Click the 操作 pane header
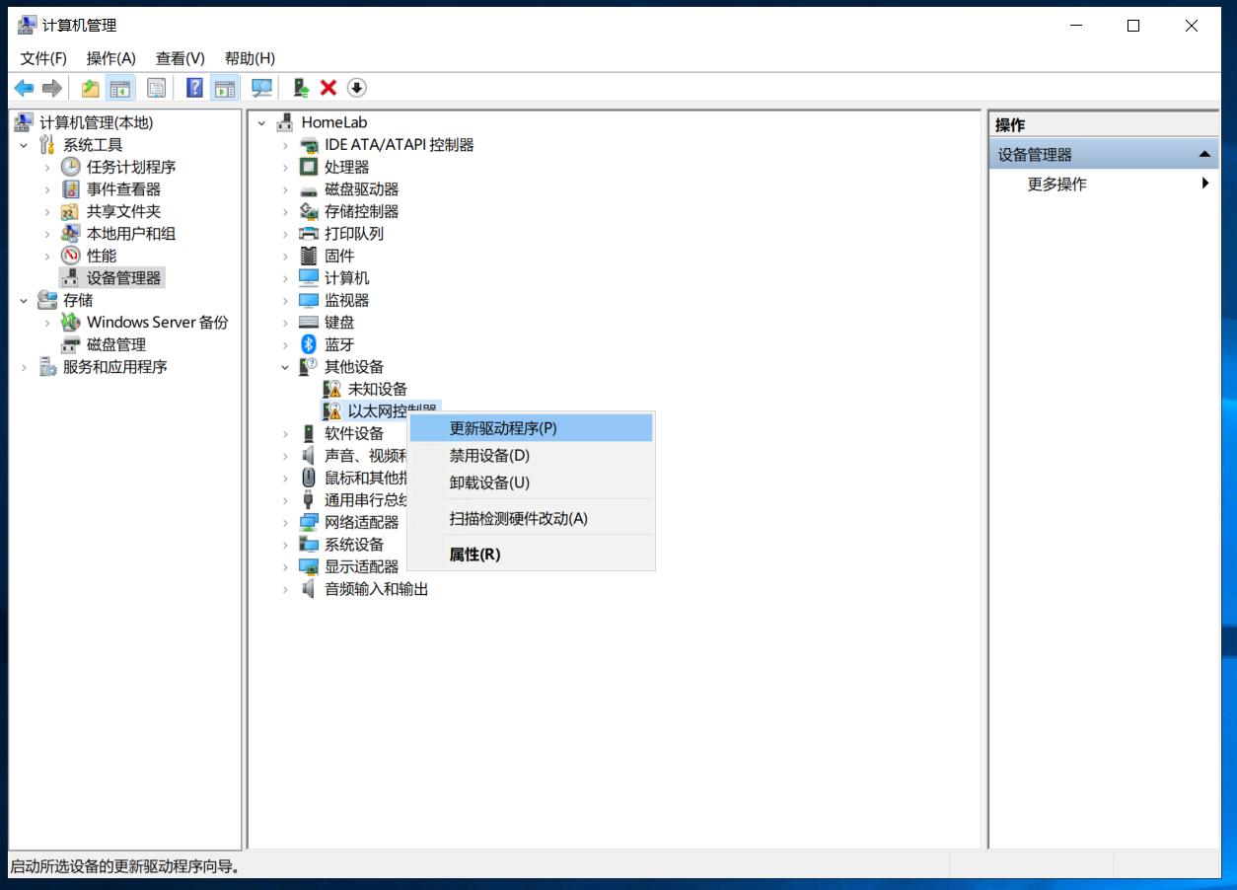 1104,125
